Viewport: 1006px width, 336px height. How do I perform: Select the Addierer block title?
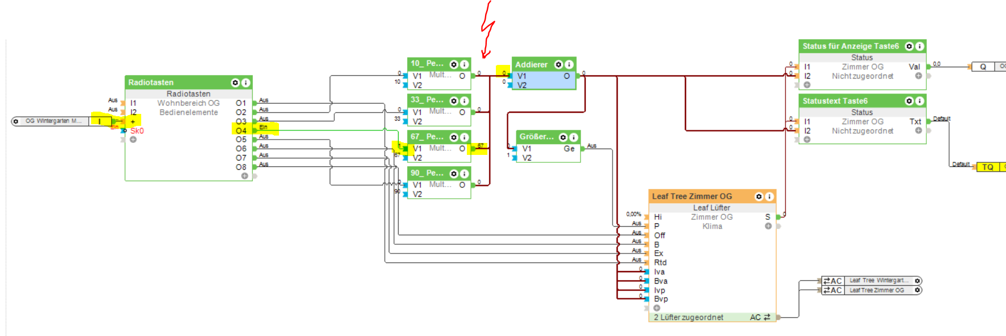click(531, 64)
